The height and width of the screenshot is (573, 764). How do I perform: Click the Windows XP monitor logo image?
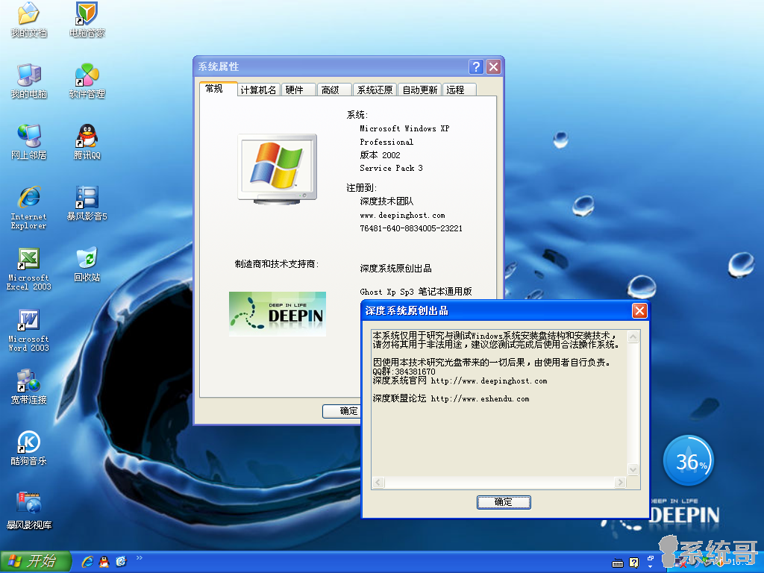pyautogui.click(x=278, y=169)
